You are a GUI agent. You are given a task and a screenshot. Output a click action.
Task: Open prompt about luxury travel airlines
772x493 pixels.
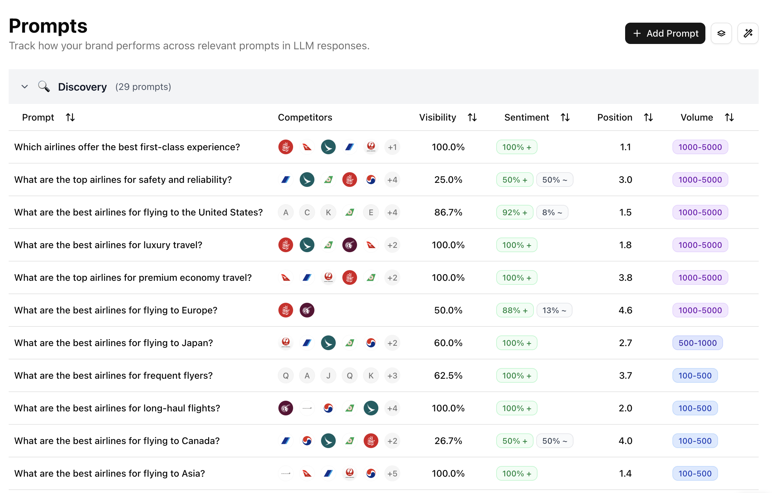pyautogui.click(x=108, y=245)
